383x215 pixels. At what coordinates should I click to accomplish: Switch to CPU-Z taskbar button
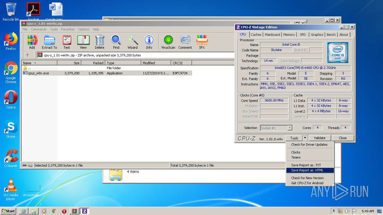tap(84, 211)
